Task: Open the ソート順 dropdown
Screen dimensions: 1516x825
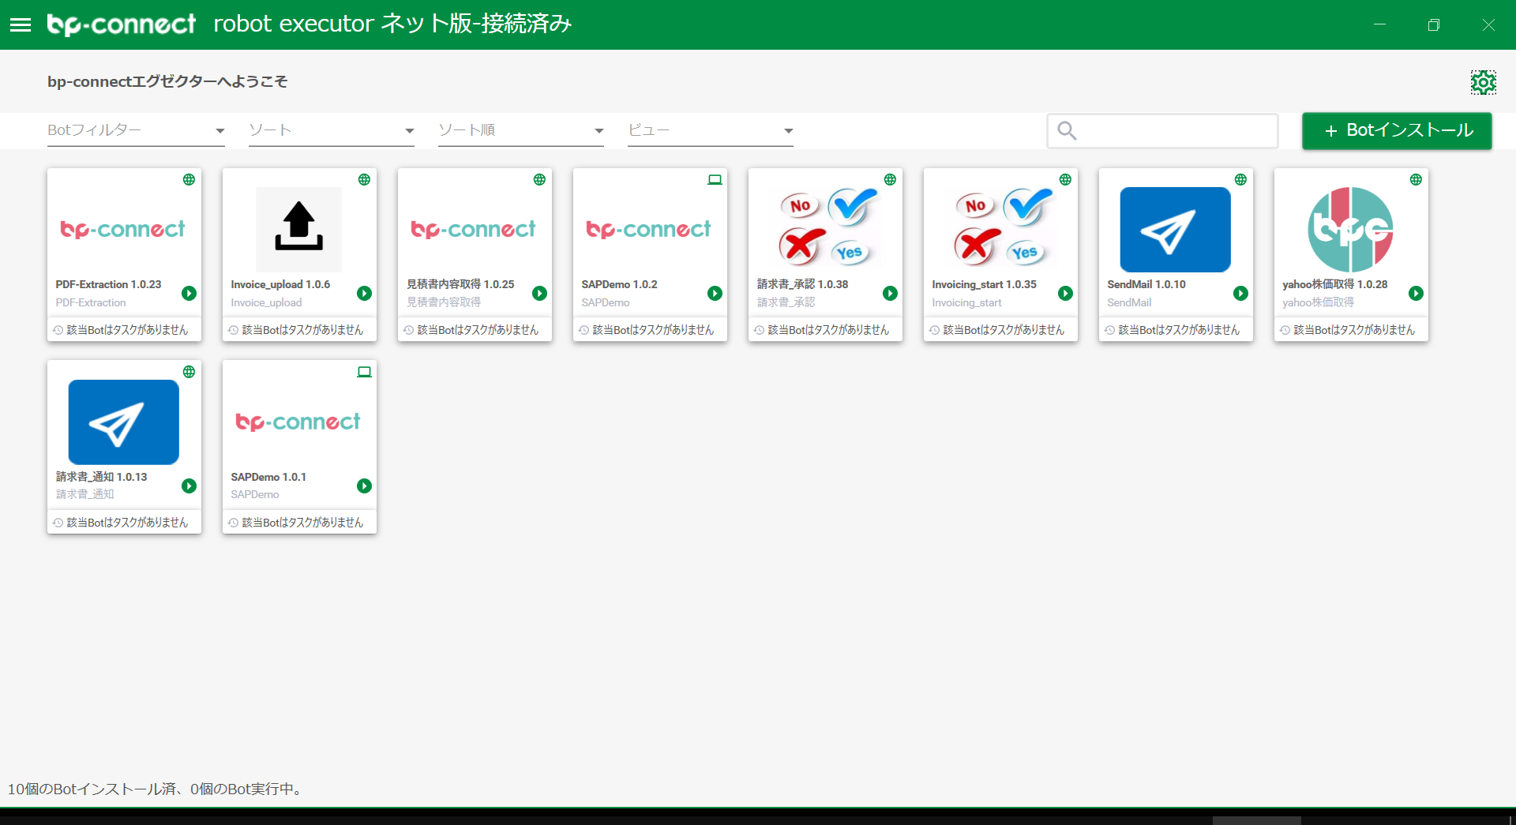Action: click(521, 130)
